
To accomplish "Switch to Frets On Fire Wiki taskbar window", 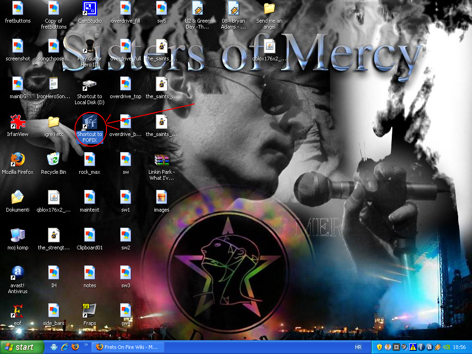I will (x=128, y=347).
